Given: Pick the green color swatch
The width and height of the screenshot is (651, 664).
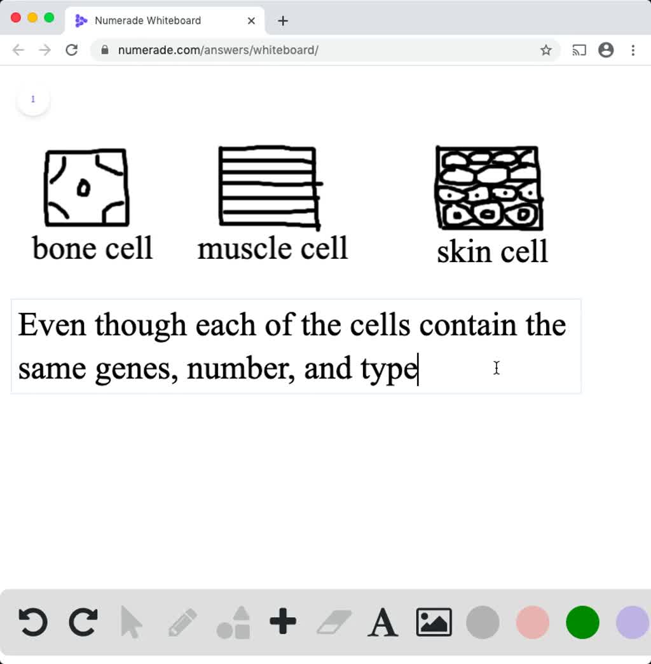Looking at the screenshot, I should coord(582,623).
